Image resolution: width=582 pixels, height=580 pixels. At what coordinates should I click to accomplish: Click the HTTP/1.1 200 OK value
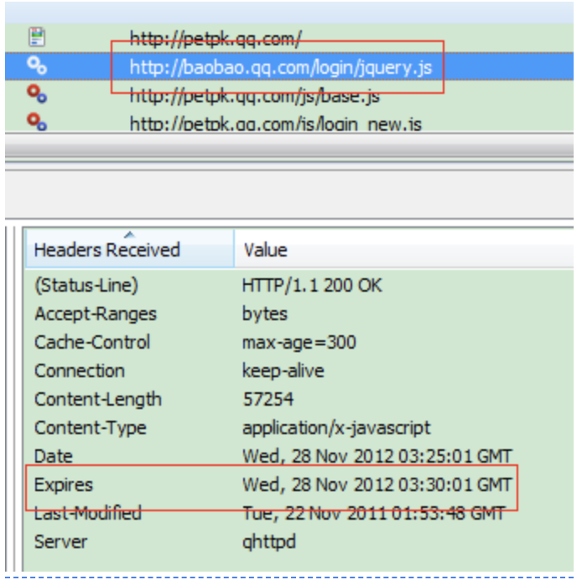click(312, 285)
